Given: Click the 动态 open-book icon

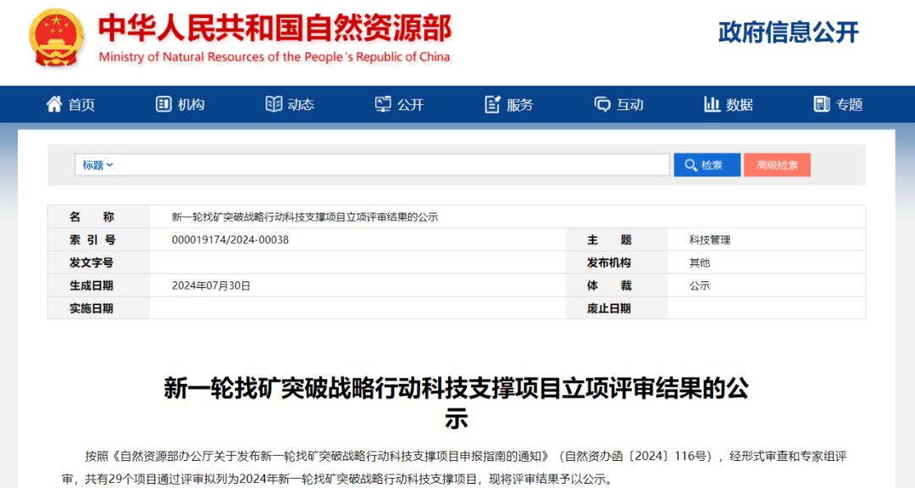Looking at the screenshot, I should pyautogui.click(x=274, y=104).
